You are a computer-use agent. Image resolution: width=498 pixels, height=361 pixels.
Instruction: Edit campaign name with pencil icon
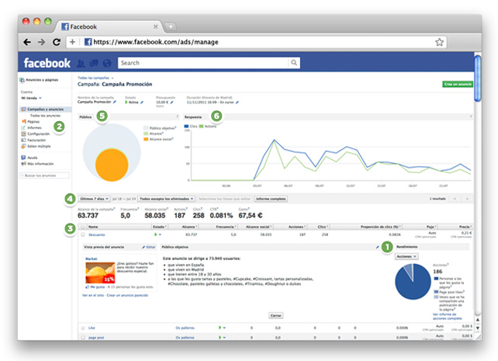[x=115, y=102]
